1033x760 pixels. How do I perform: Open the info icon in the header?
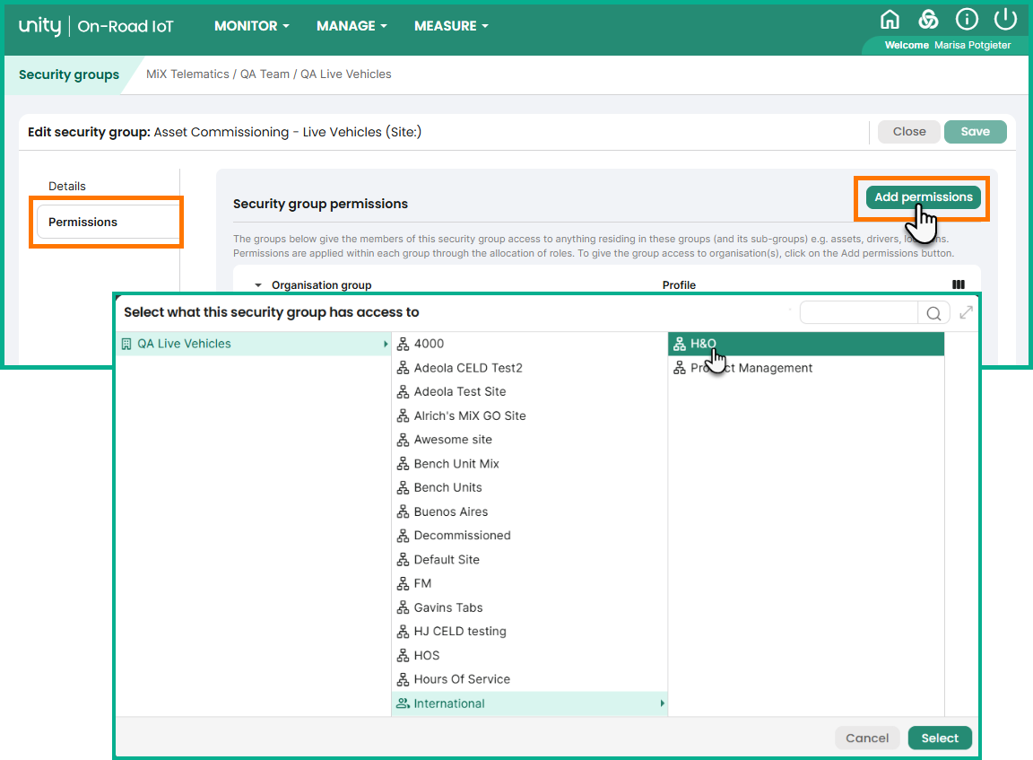tap(967, 20)
